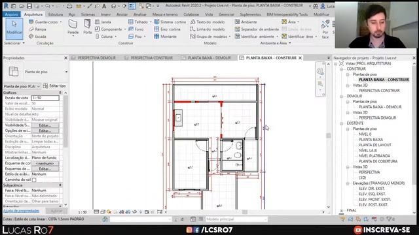Switch to the Vista ribbon tab
Image resolution: width=419 pixels, height=235 pixels.
tap(209, 14)
